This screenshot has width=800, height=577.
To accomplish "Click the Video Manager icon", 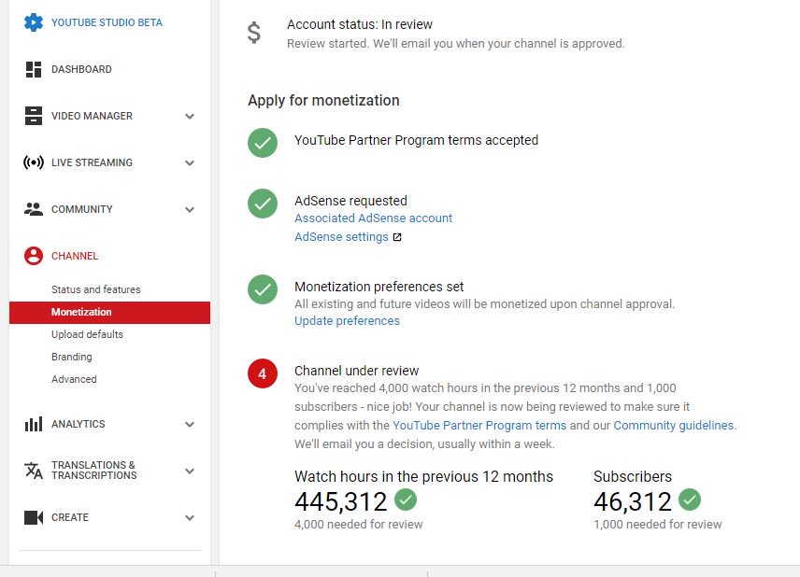I will [x=34, y=116].
